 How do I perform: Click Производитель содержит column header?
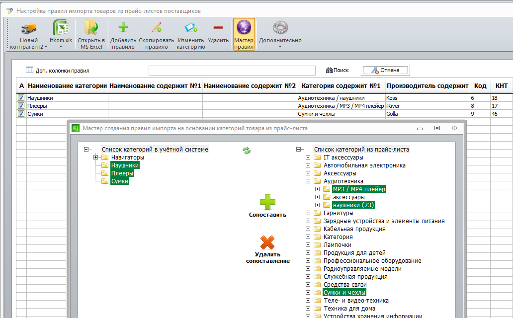click(427, 86)
